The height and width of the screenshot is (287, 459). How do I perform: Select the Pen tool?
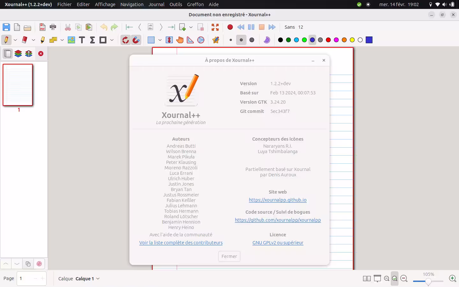pyautogui.click(x=6, y=40)
